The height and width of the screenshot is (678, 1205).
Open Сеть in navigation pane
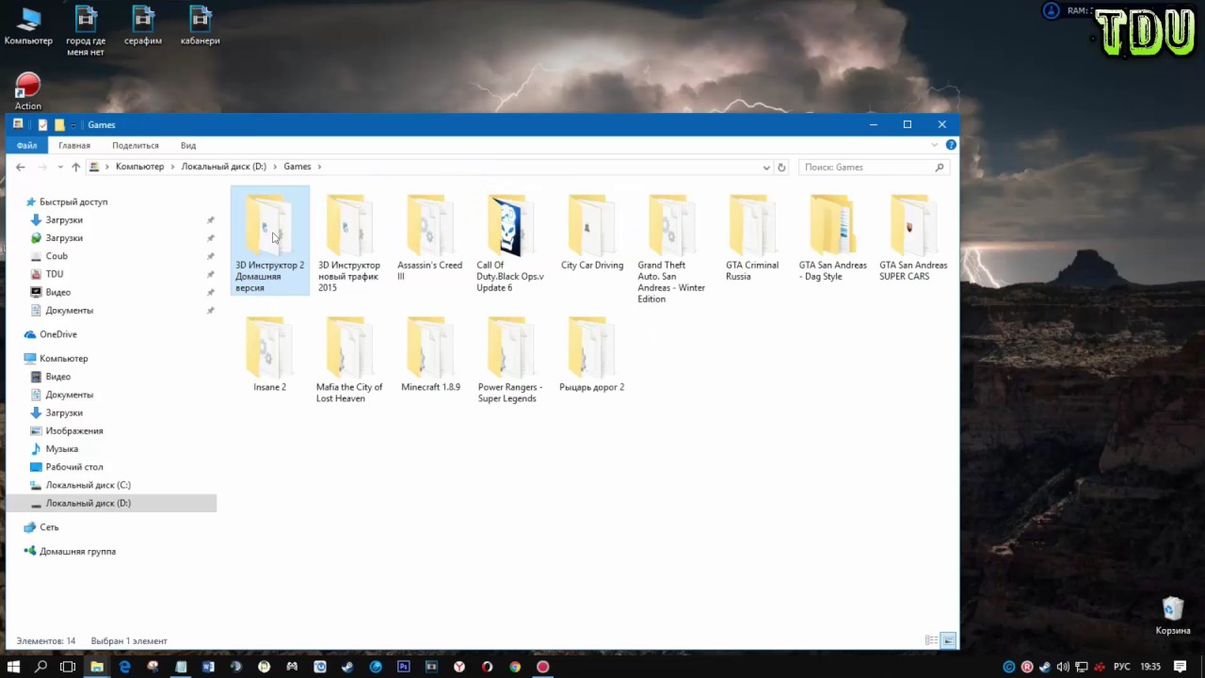coord(49,527)
